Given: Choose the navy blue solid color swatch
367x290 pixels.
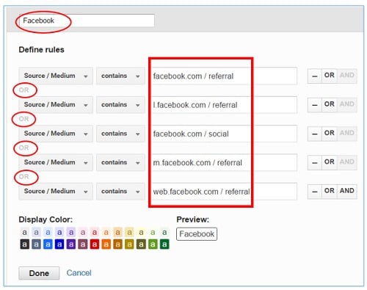Looking at the screenshot, I should point(59,244).
